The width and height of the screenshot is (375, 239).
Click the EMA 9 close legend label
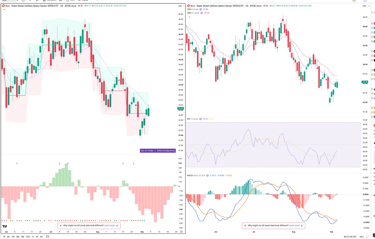tap(192, 9)
